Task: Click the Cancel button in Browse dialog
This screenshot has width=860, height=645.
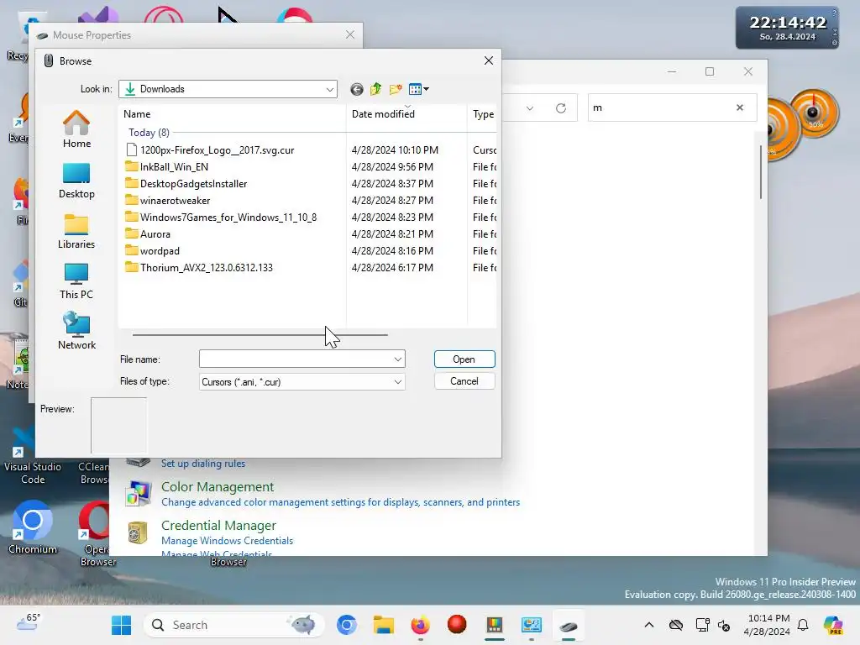Action: click(464, 381)
